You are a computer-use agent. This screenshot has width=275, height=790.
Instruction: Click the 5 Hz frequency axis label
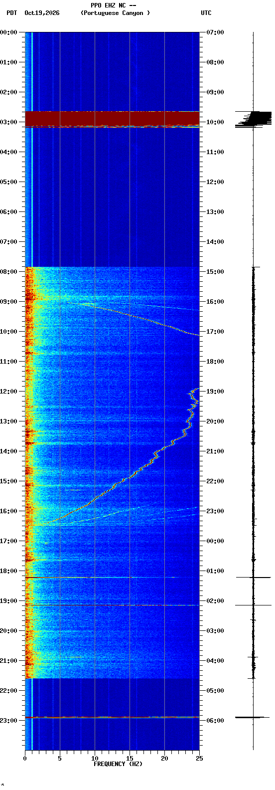tap(60, 759)
